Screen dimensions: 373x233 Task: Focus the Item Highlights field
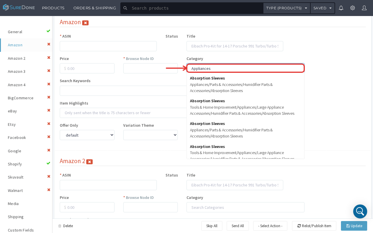(x=123, y=113)
